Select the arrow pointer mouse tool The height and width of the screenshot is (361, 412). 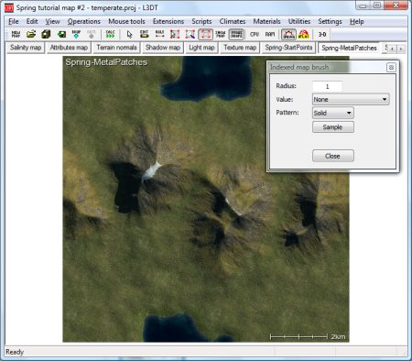tap(129, 34)
